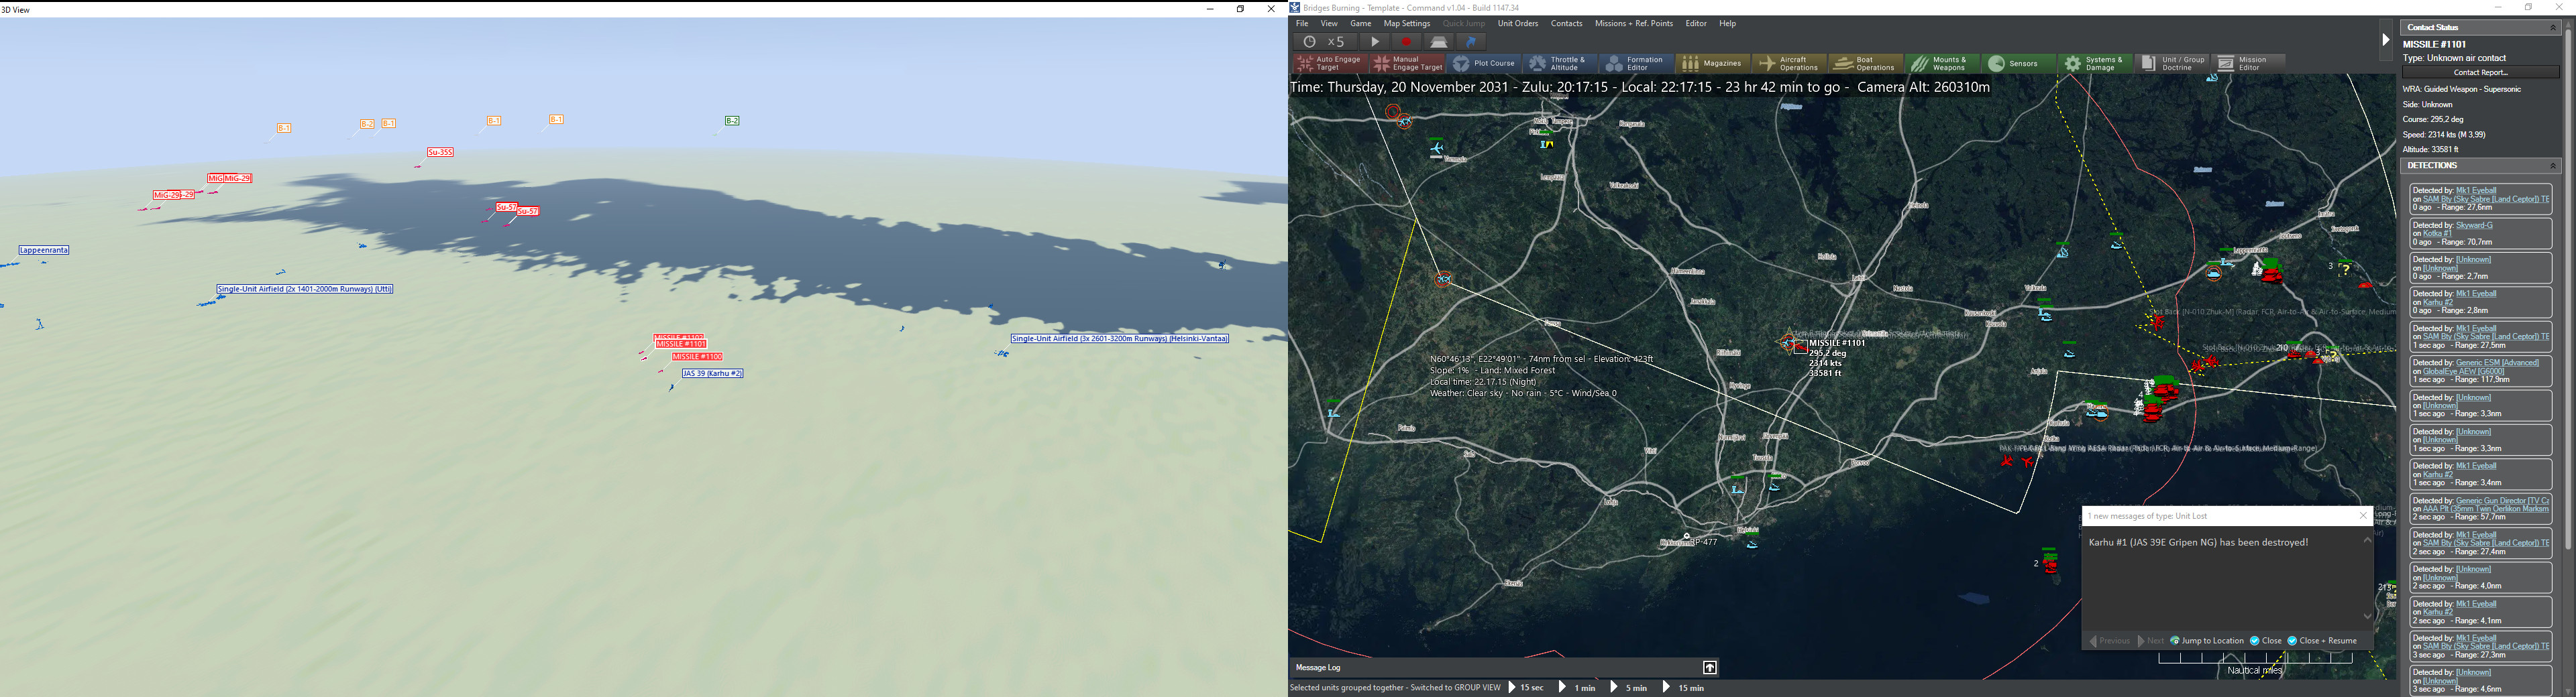Click the right panel vertical scrollbar
This screenshot has height=697, width=2576.
coord(2567,300)
